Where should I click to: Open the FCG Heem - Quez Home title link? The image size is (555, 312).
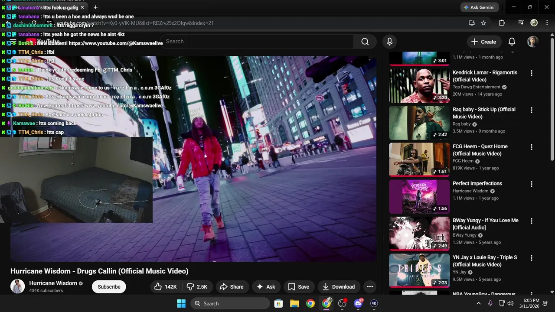pos(480,150)
